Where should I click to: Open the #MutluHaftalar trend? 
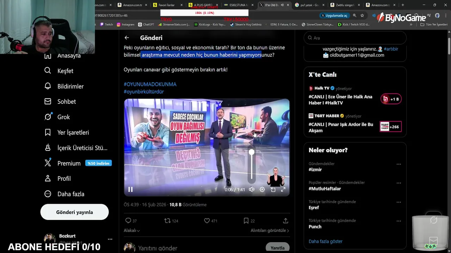[325, 189]
